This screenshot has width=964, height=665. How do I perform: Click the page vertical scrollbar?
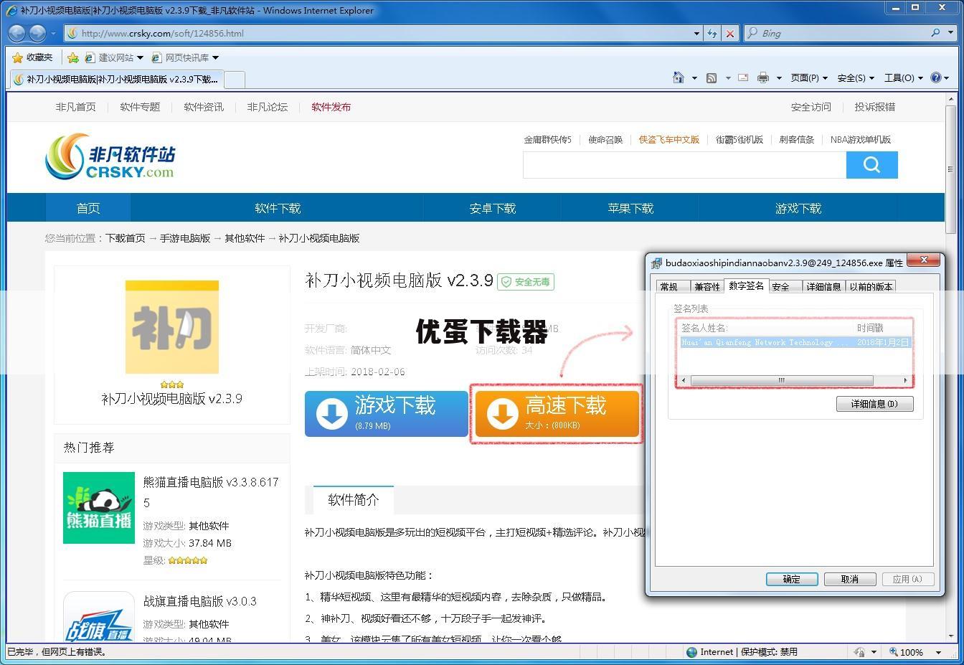pyautogui.click(x=951, y=366)
